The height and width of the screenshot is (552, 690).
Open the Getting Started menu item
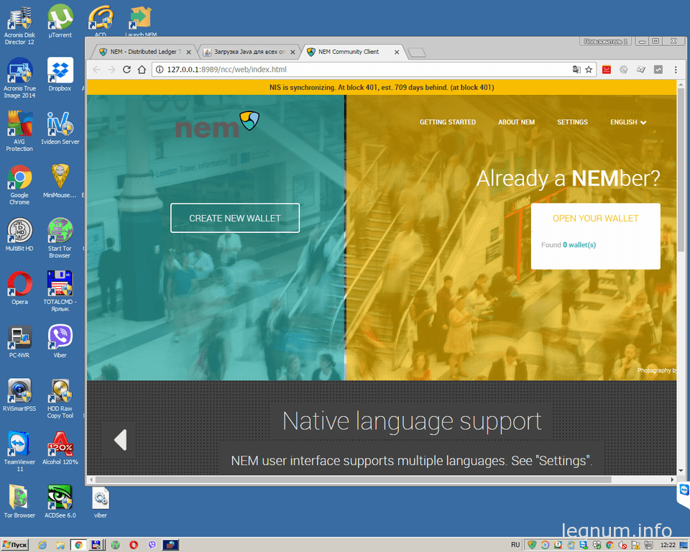click(x=448, y=122)
